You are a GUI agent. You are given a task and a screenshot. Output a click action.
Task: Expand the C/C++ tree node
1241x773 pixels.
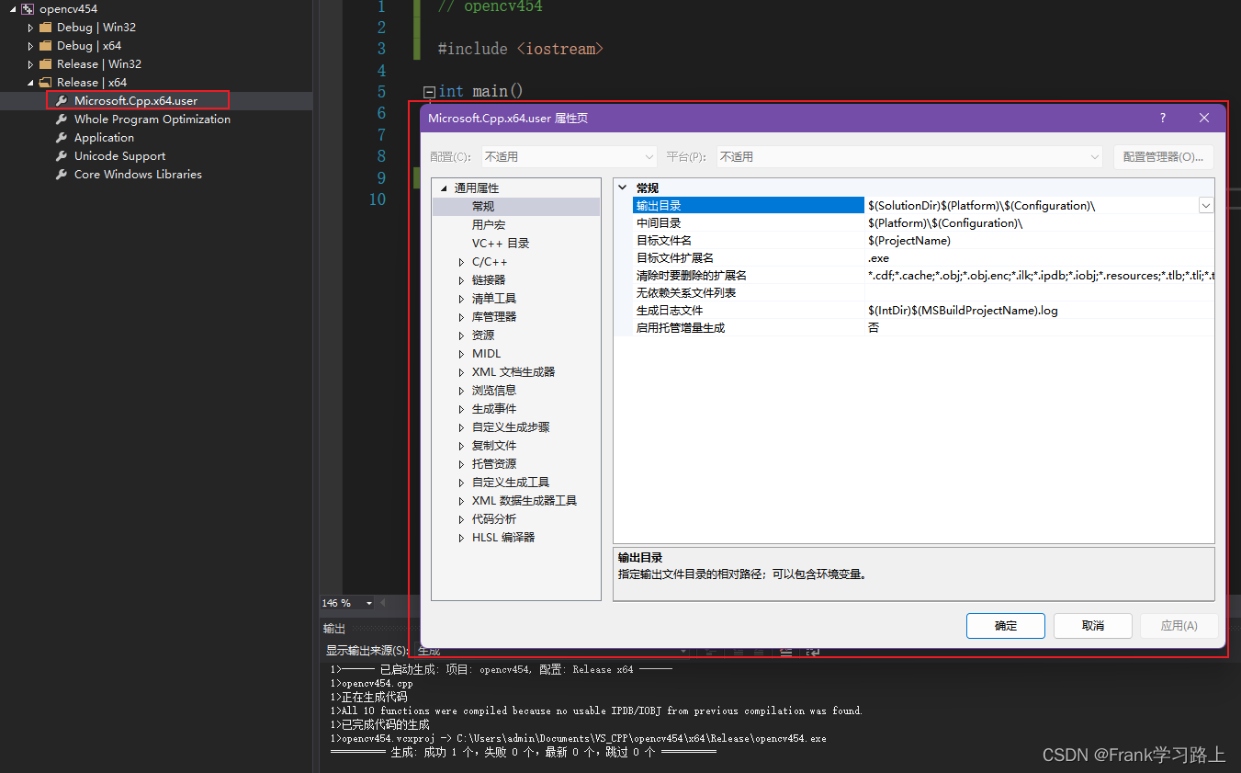coord(461,262)
